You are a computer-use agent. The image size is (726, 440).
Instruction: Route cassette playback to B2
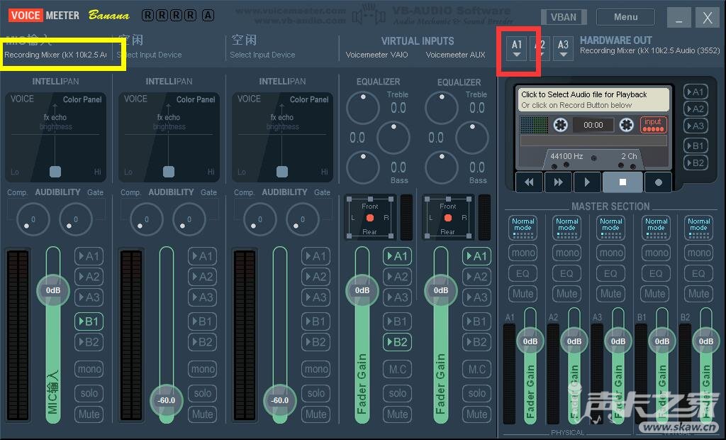coord(696,163)
